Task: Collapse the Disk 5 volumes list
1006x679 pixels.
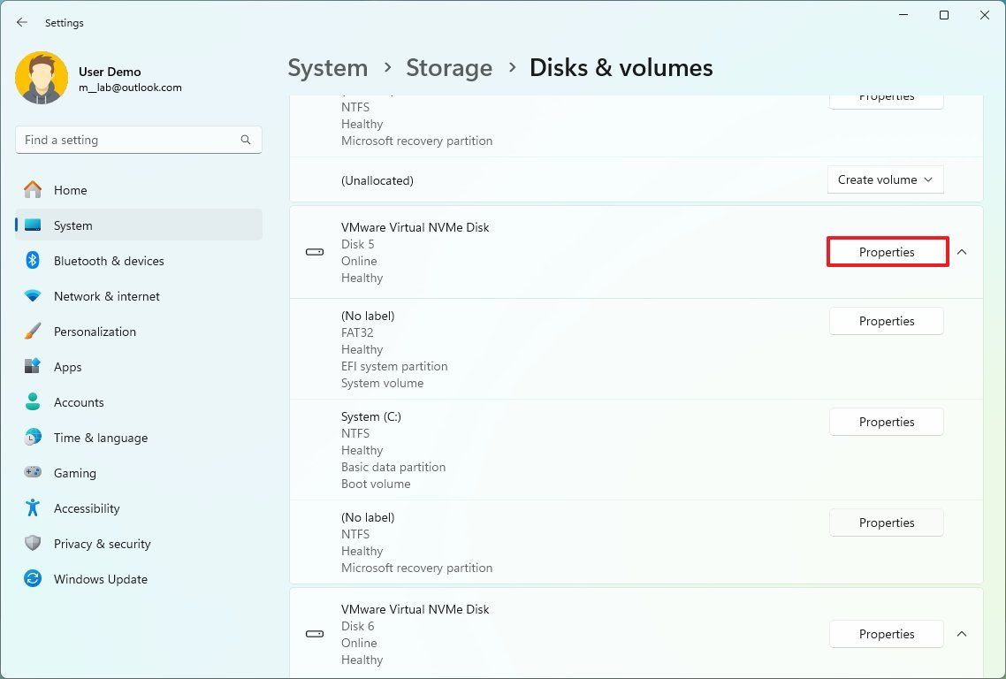Action: pyautogui.click(x=962, y=252)
